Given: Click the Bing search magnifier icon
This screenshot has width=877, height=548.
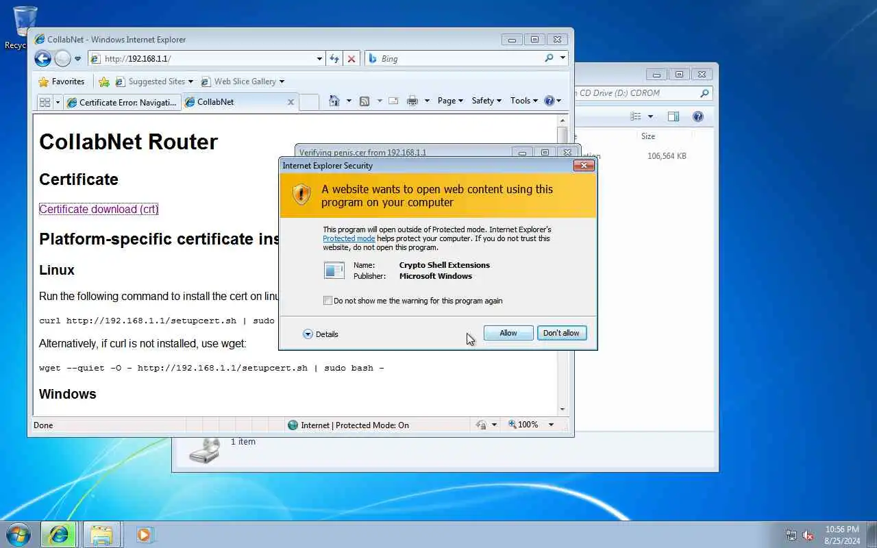Looking at the screenshot, I should coord(549,58).
